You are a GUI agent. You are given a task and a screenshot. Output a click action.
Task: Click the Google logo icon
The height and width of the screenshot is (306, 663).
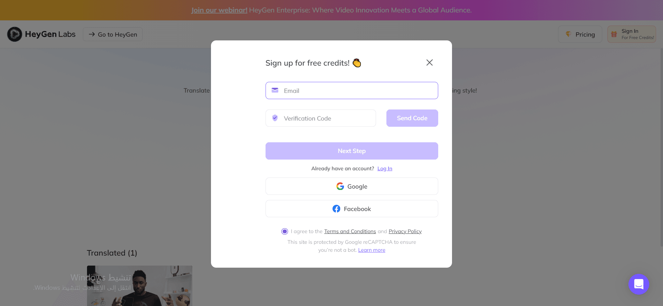(340, 187)
